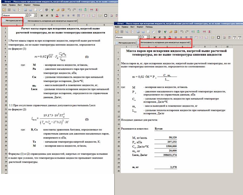Open font size dropdown in left window
Viewport: 243px width, 195px height.
36,15
